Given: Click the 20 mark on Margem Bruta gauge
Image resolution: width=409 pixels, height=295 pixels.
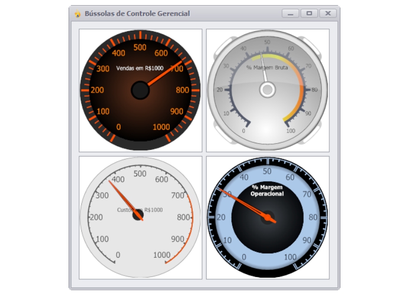Looking at the screenshot, I should pyautogui.click(x=220, y=89).
